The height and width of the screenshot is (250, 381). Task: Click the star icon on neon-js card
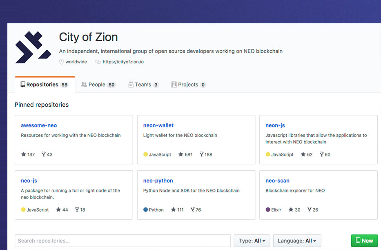303,154
